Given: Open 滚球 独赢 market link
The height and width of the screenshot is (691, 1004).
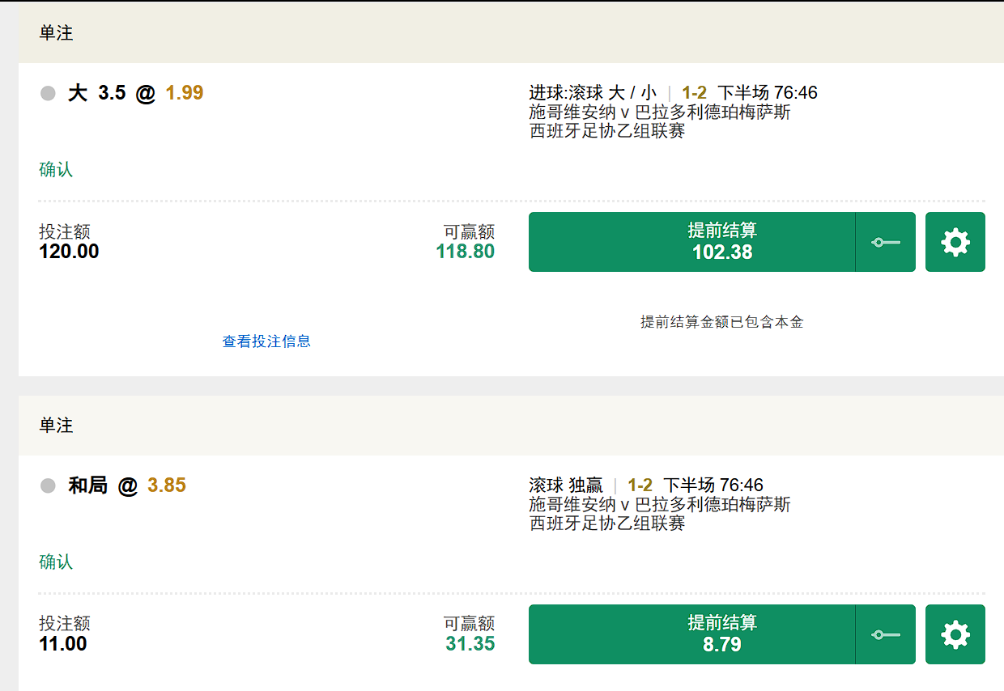Looking at the screenshot, I should point(564,484).
